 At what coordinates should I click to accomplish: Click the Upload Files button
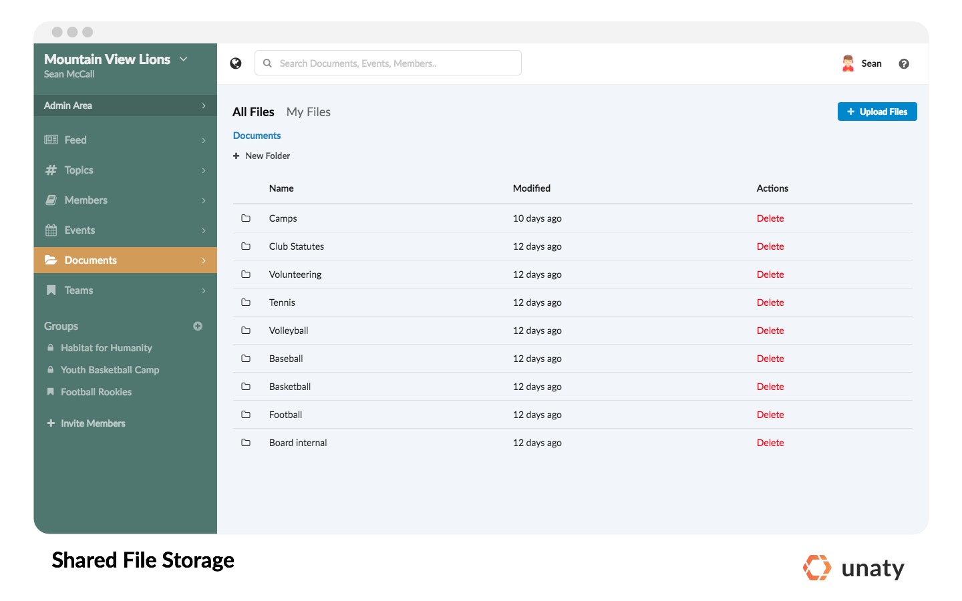pyautogui.click(x=877, y=112)
